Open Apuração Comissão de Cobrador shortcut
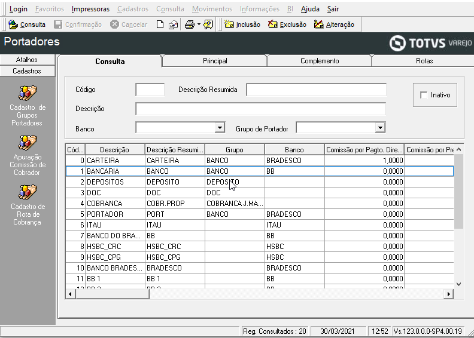Viewport: 474px width, 338px height. pos(27,155)
